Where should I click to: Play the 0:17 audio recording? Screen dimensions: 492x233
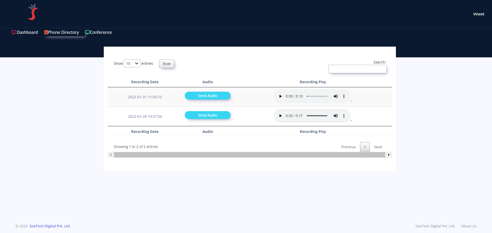280,116
